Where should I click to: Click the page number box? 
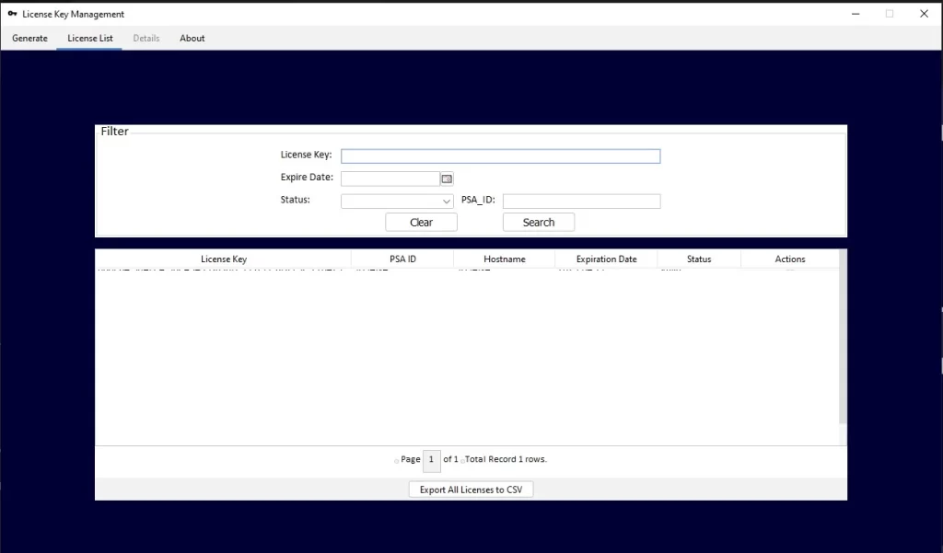pyautogui.click(x=432, y=459)
